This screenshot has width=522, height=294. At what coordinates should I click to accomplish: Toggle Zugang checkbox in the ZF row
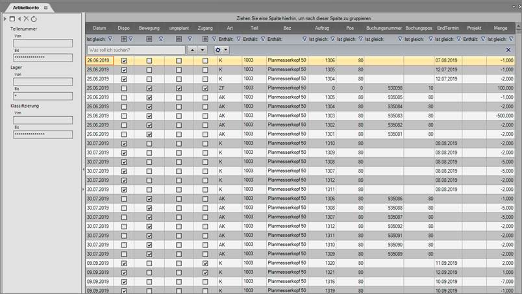205,88
